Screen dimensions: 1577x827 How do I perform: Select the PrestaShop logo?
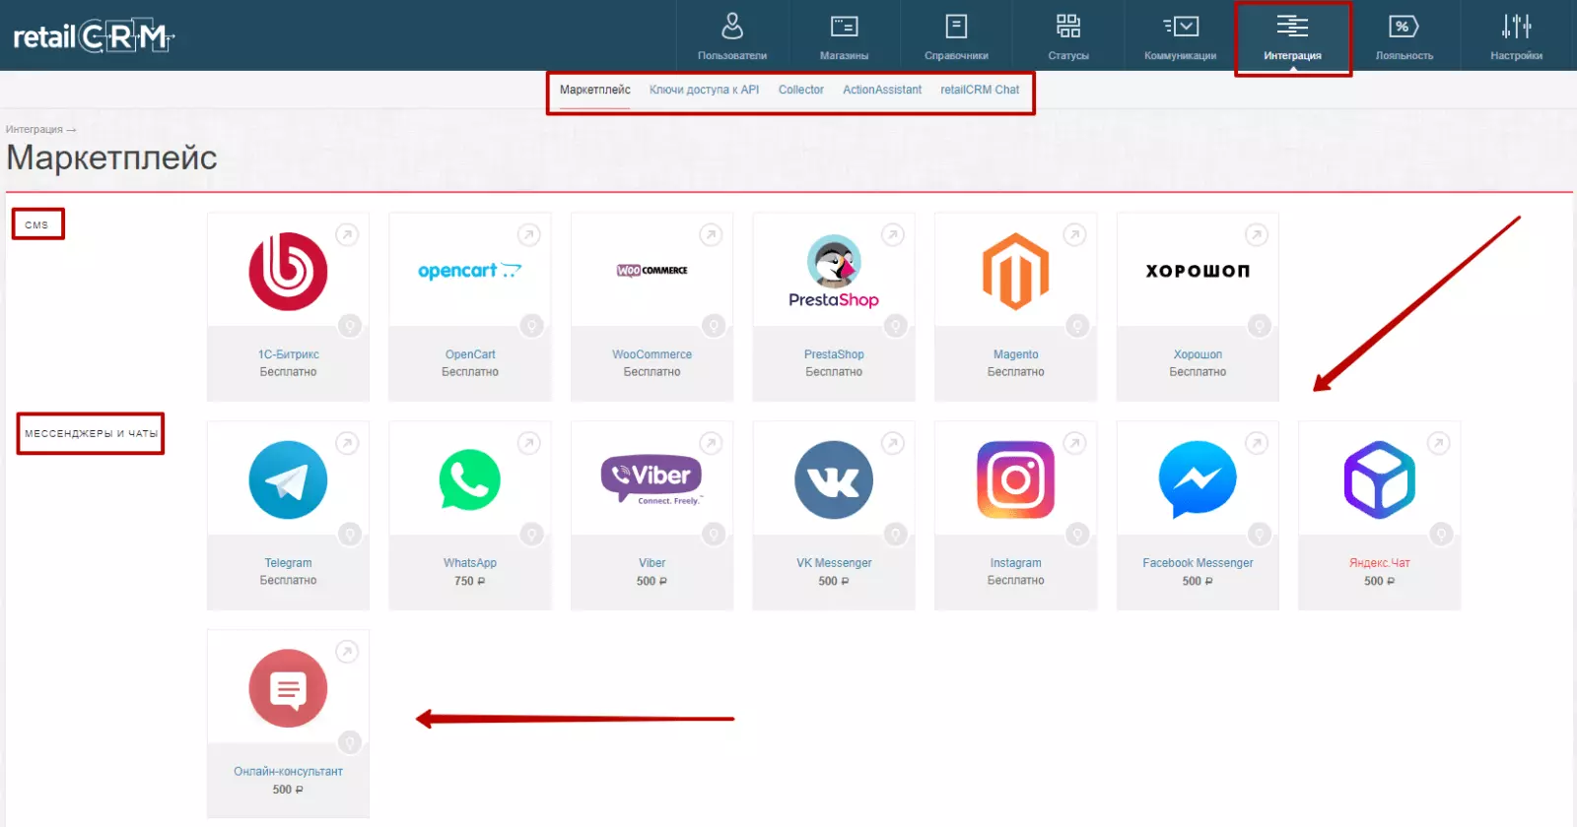coord(834,272)
